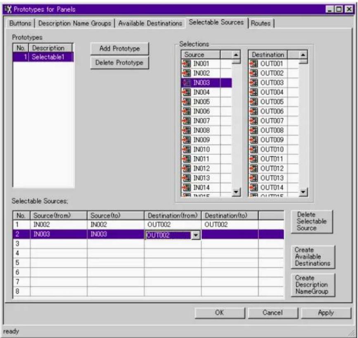Click Source list scroll up arrow
Image resolution: width=358 pixels, height=338 pixels.
236,55
